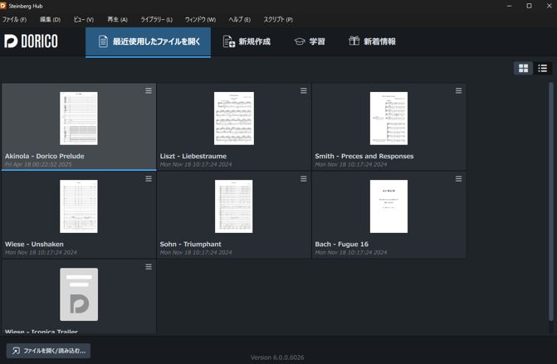Select the 新着情報 tab

tap(372, 41)
